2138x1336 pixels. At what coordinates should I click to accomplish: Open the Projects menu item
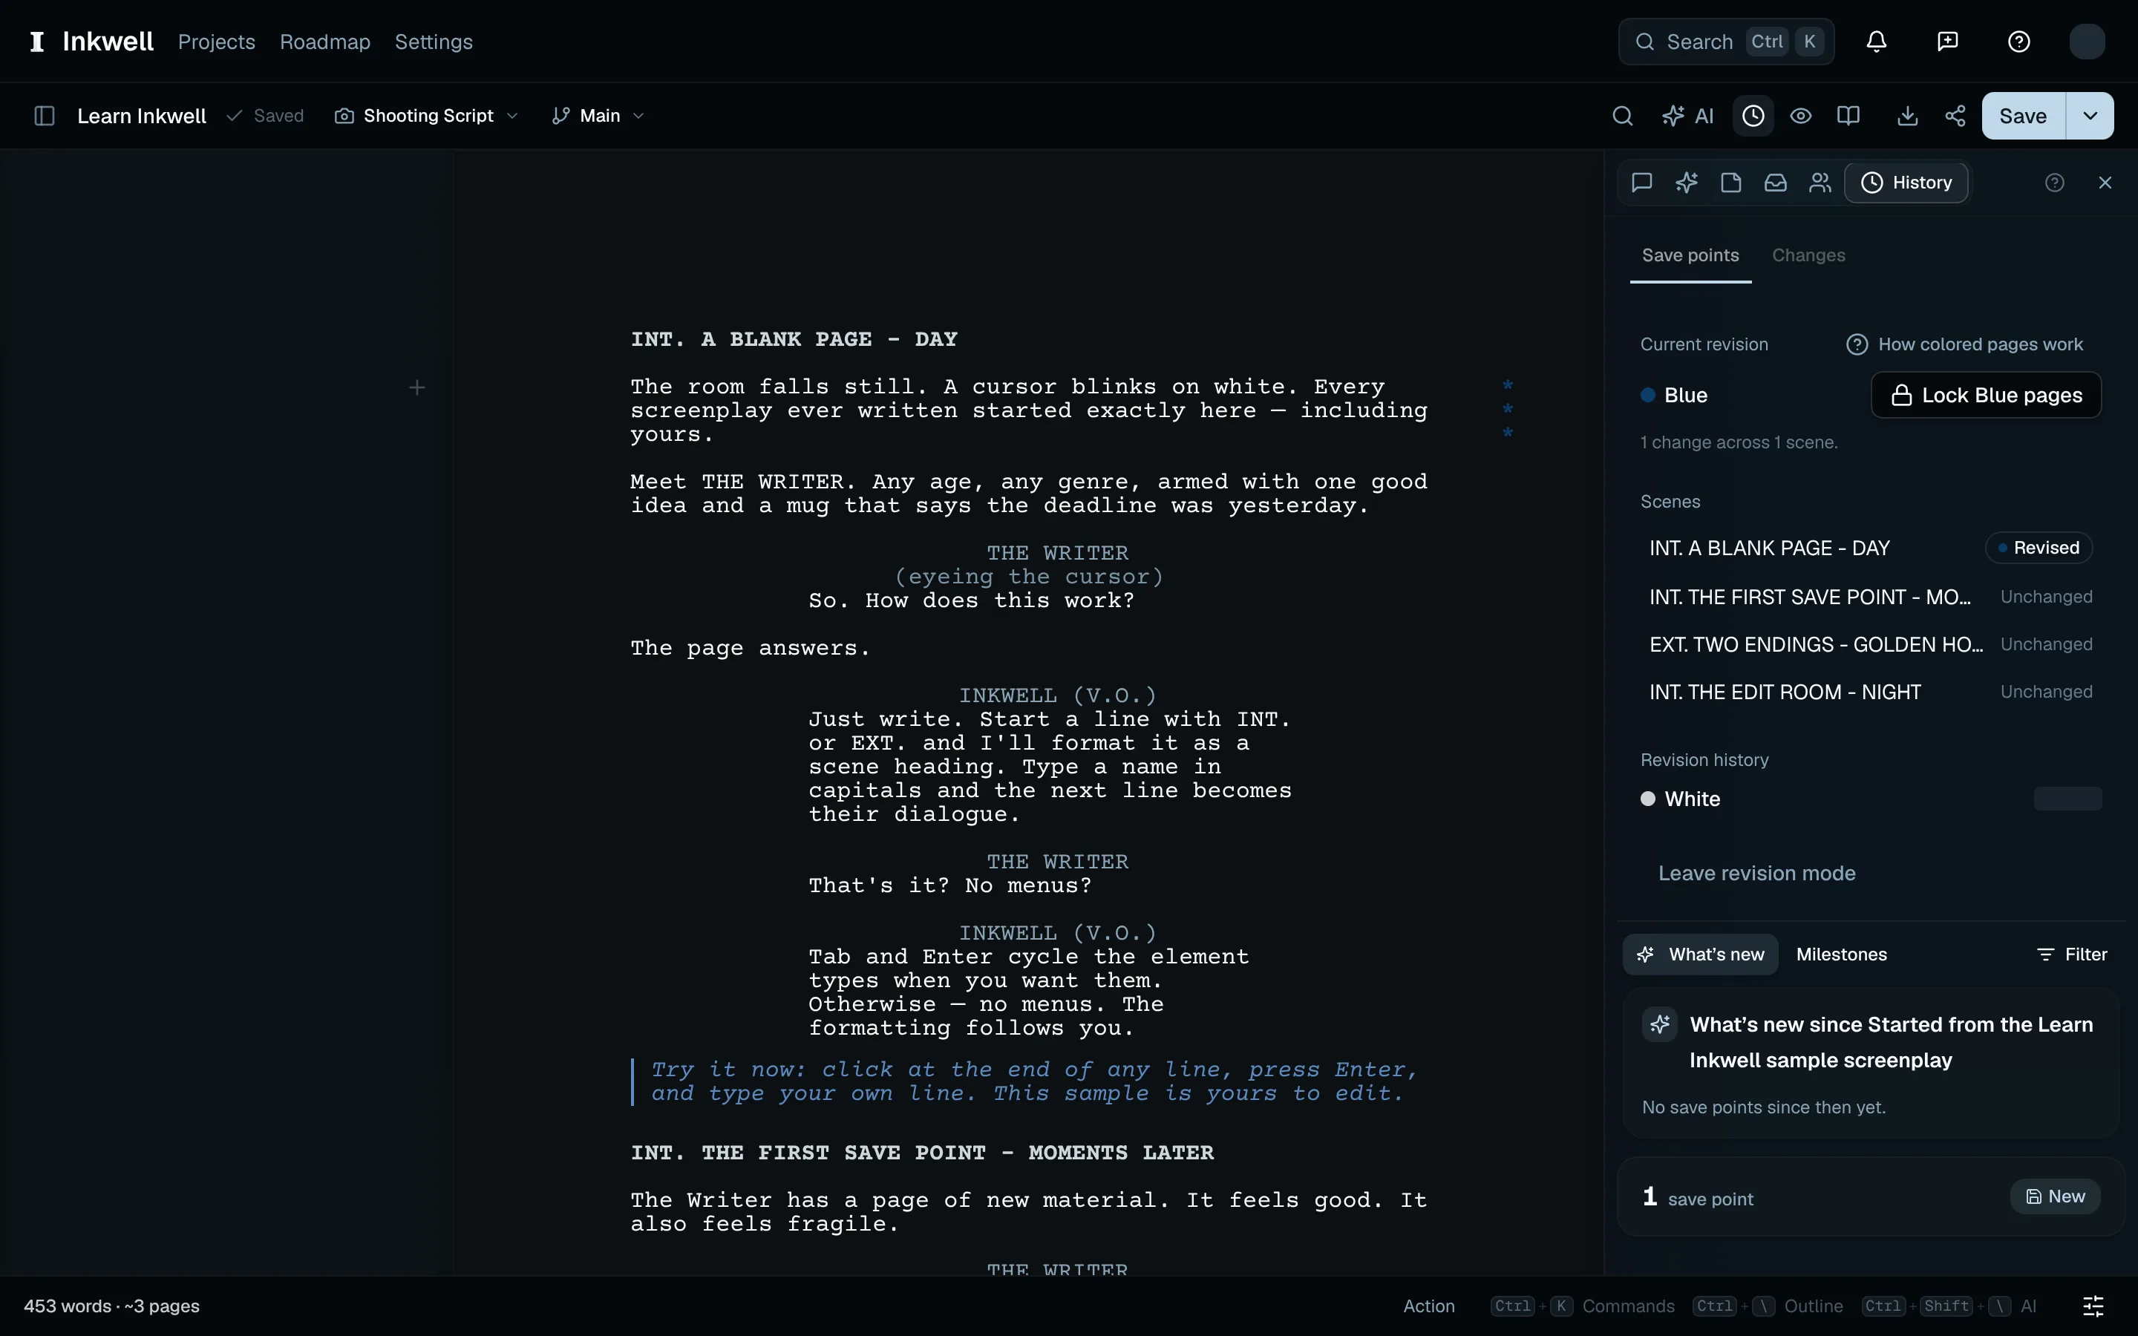point(217,42)
